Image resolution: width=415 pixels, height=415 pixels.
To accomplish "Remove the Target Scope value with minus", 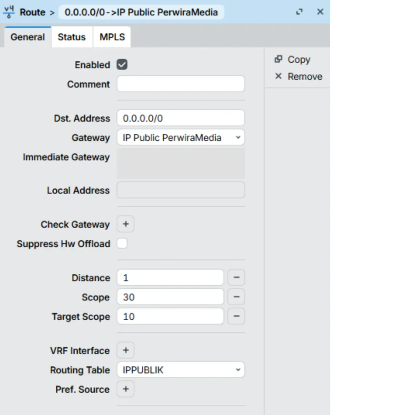I will coord(236,317).
